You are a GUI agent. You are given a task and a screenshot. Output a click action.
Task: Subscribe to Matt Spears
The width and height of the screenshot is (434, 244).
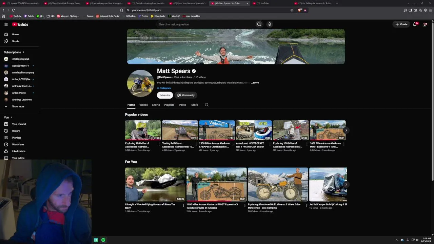pos(165,95)
